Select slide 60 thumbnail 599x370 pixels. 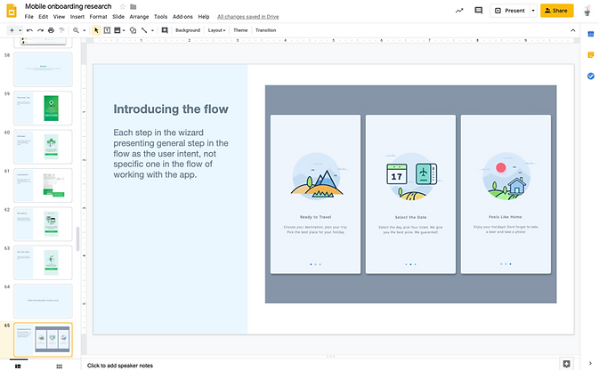pyautogui.click(x=43, y=147)
